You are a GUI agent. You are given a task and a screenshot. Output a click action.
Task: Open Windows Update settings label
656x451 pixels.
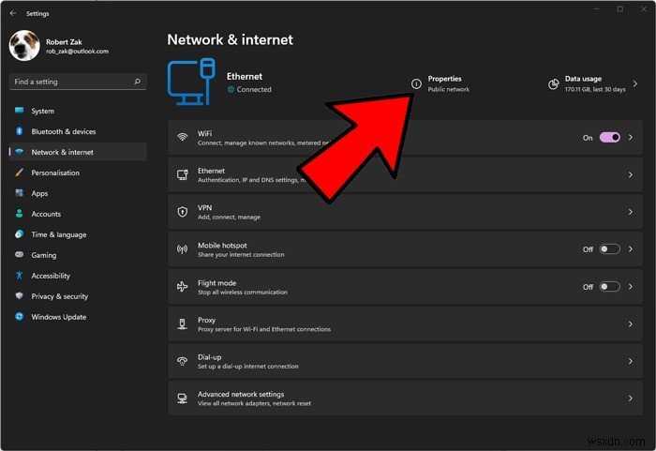[58, 317]
